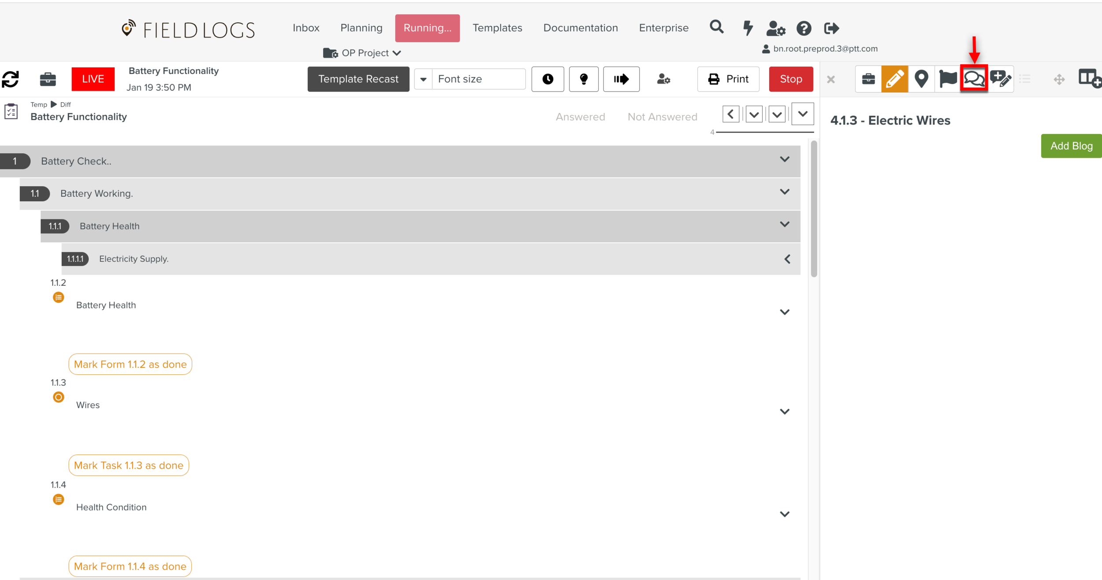The image size is (1102, 580).
Task: Open the Planning menu item
Action: (x=361, y=28)
